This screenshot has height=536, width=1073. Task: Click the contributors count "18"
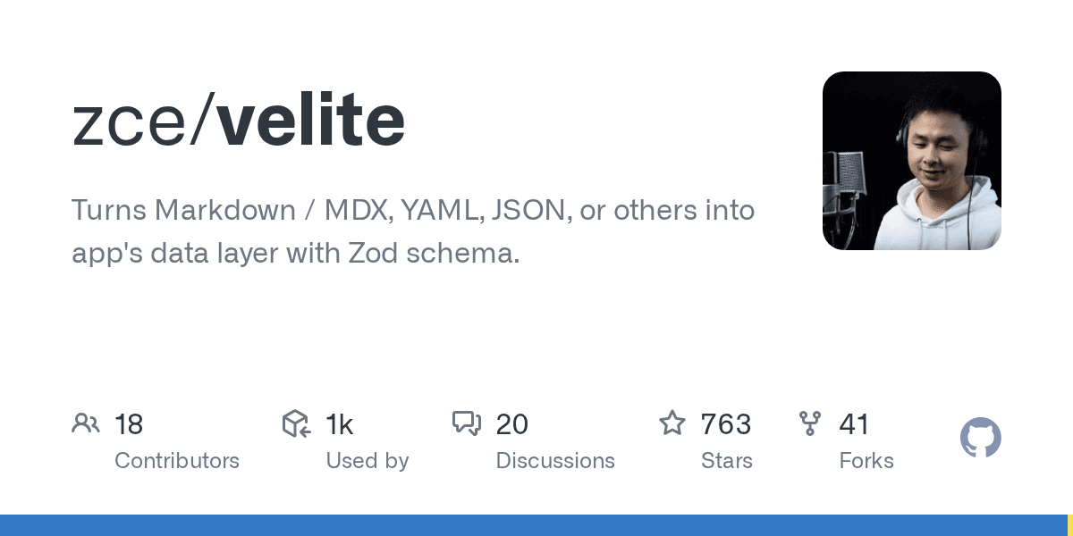[129, 424]
